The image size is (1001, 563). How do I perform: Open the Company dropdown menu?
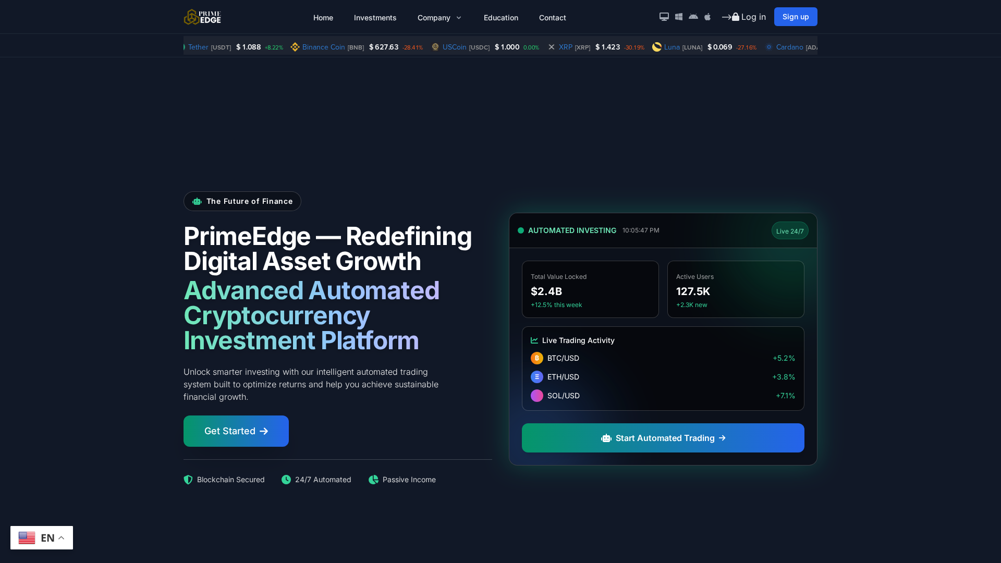tap(439, 17)
